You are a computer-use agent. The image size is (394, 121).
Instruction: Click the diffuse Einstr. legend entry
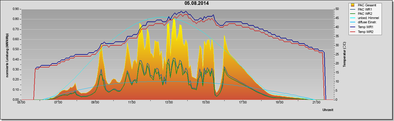pos(364,23)
